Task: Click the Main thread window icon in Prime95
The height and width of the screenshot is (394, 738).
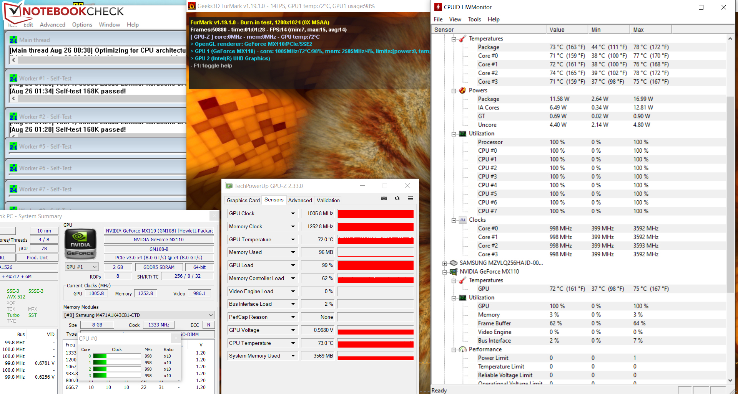Action: [13, 40]
